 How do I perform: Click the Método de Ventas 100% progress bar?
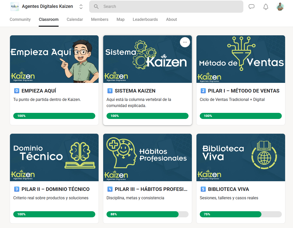[241, 116]
